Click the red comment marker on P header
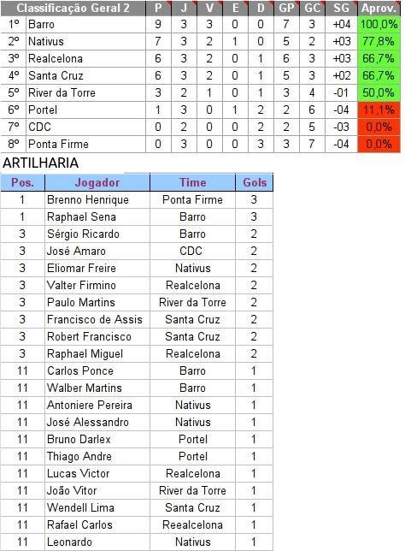 (169, 3)
